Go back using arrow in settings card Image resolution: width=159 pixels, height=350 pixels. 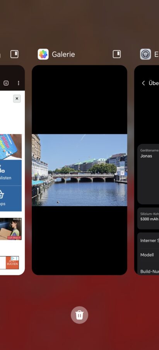143,83
